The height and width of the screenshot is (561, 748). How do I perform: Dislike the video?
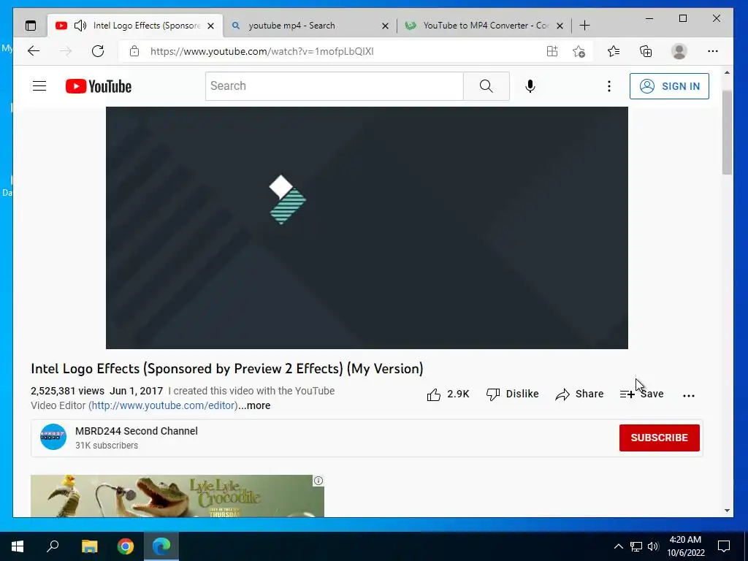(512, 394)
